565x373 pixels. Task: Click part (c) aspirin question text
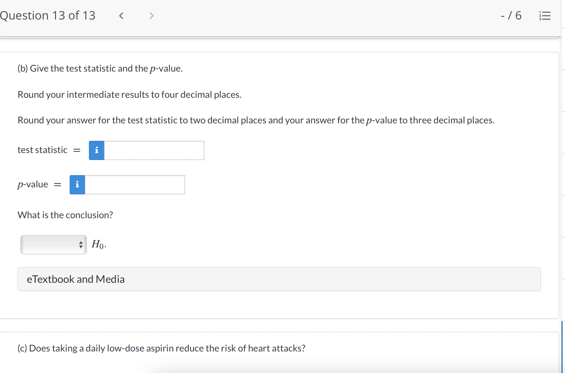point(161,348)
